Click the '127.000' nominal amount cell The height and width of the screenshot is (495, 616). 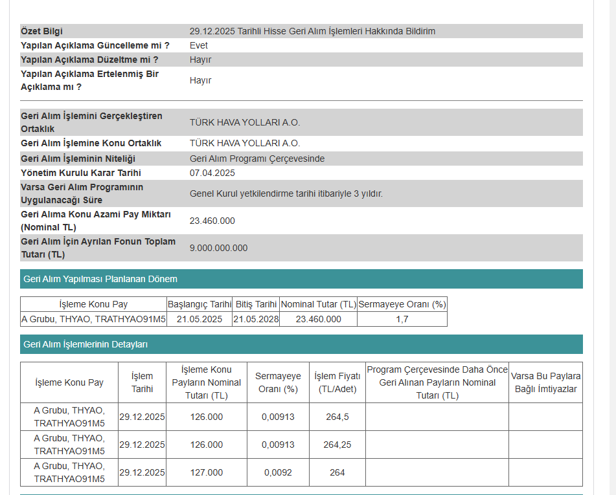pyautogui.click(x=207, y=472)
